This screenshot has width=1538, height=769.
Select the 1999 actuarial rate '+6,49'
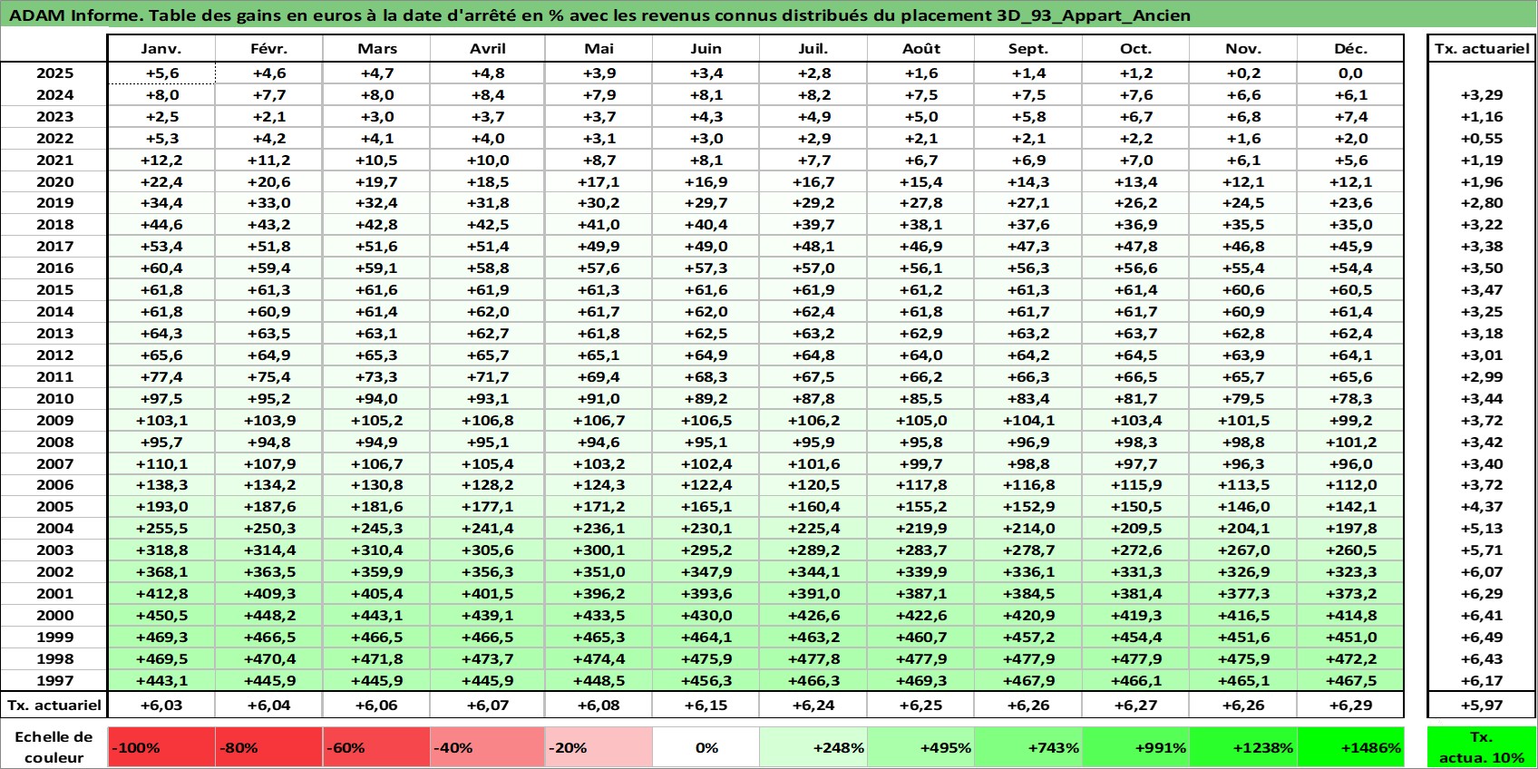(x=1482, y=637)
